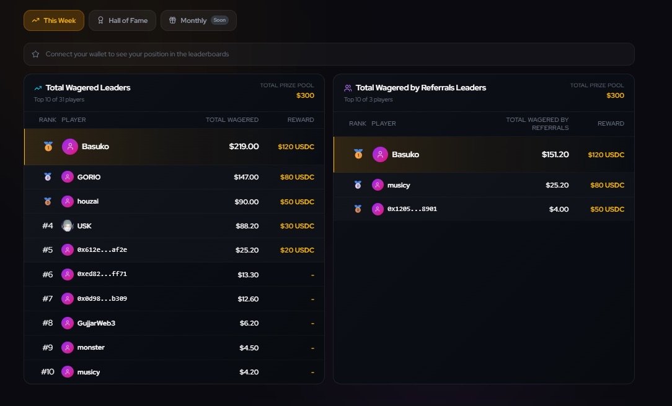Screen dimensions: 672x406
Task: Click the award ribbon icon in Hall of Fame
Action: (100, 20)
